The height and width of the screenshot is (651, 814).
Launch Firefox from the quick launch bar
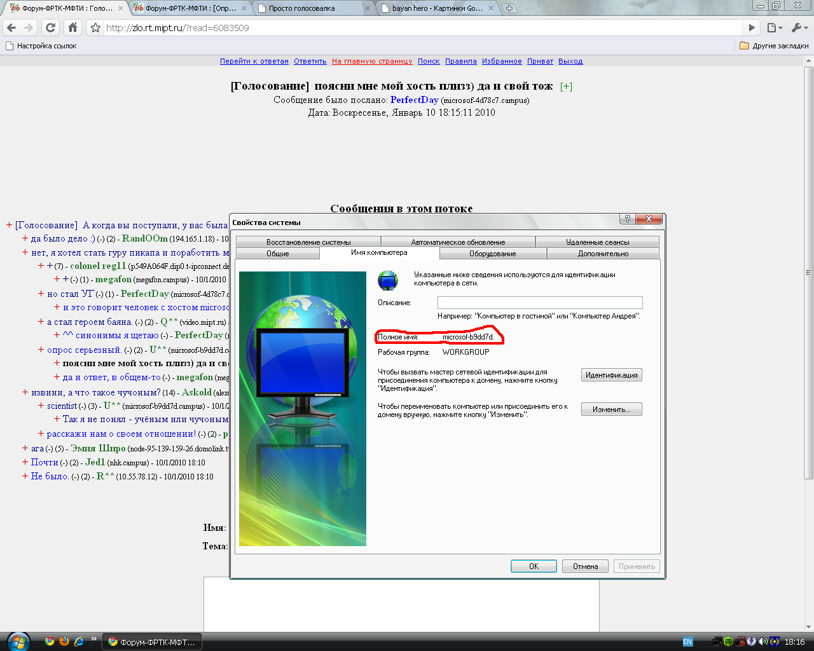tap(64, 641)
